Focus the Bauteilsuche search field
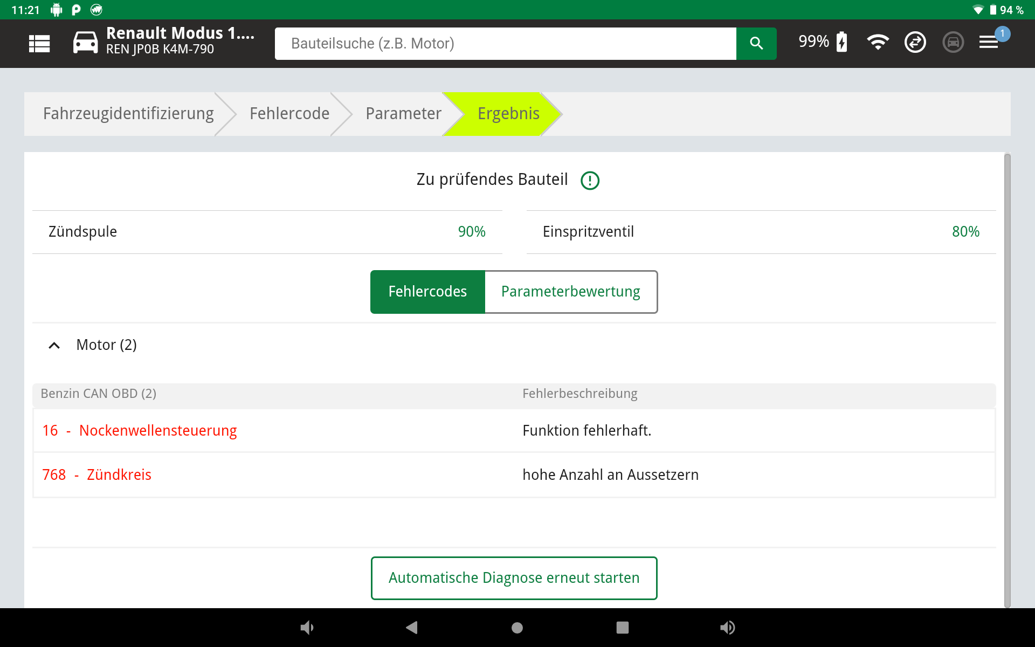 [505, 44]
